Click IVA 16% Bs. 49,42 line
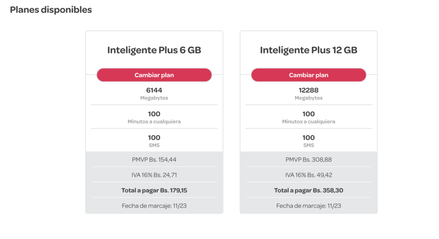This screenshot has height=239, width=439. 308,175
